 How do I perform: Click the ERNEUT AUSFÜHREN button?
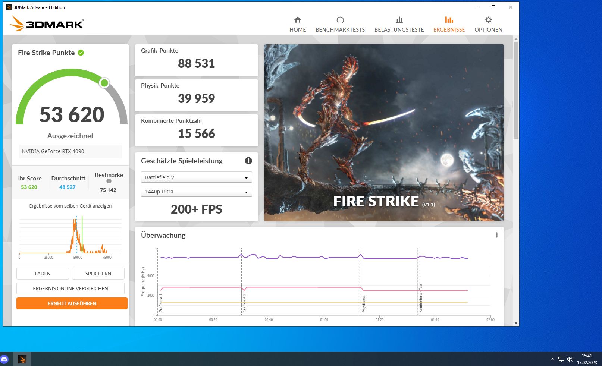[x=72, y=303]
